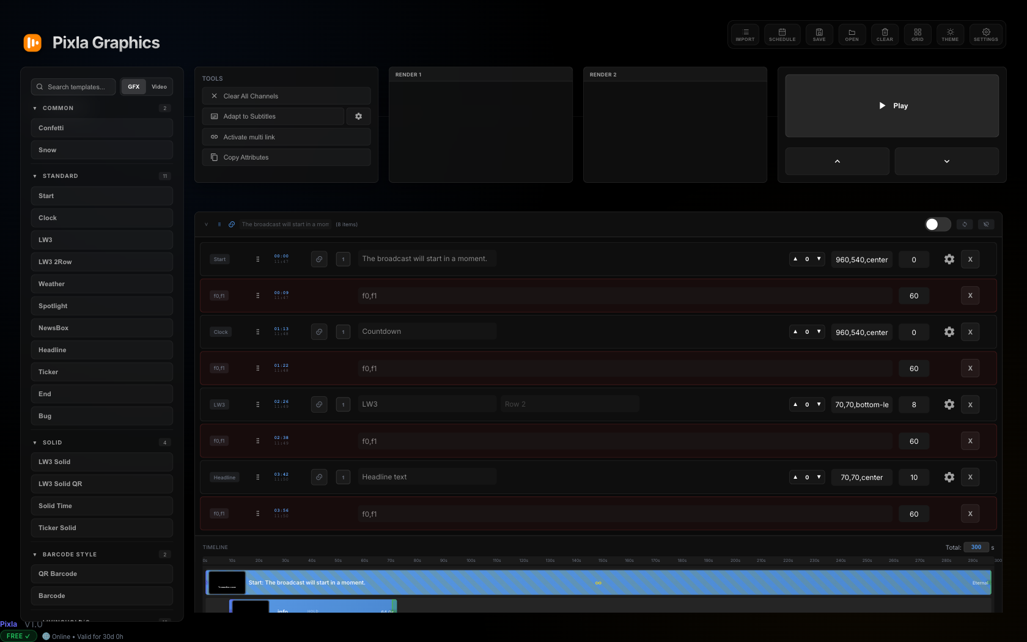Image resolution: width=1027 pixels, height=642 pixels.
Task: Edit position field 70,70,bottom-le
Action: coord(862,405)
